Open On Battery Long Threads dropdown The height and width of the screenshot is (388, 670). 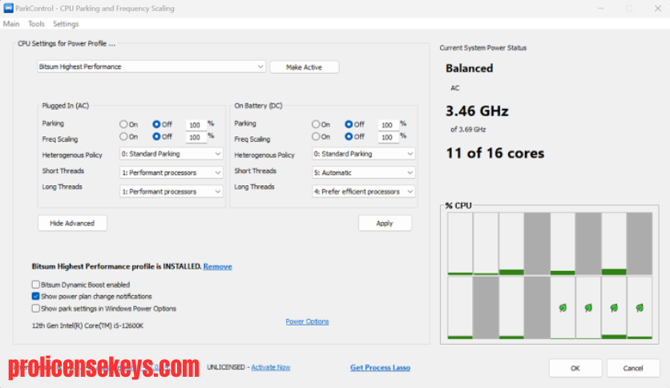[363, 192]
